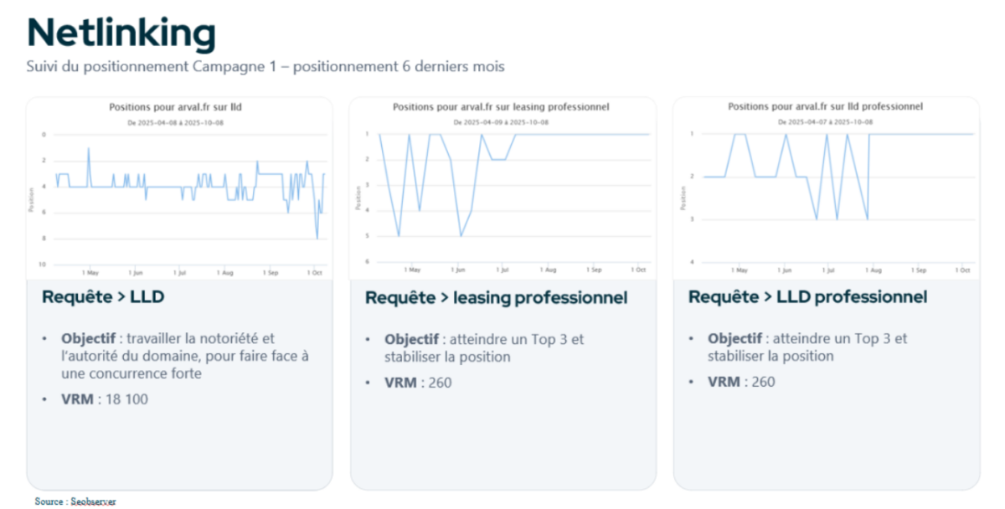
Task: Click chart title for 'lld professionnel'
Action: pyautogui.click(x=825, y=107)
